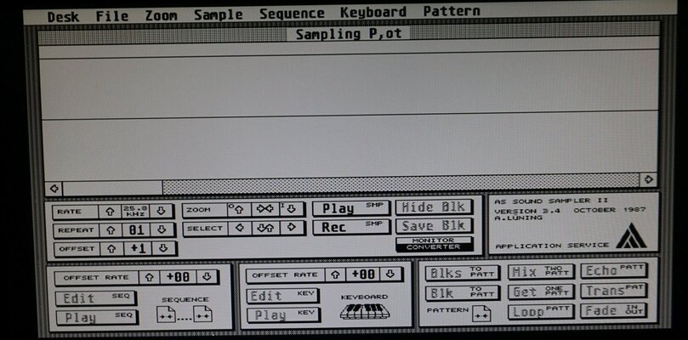
Task: Open the Sample menu
Action: click(x=218, y=14)
